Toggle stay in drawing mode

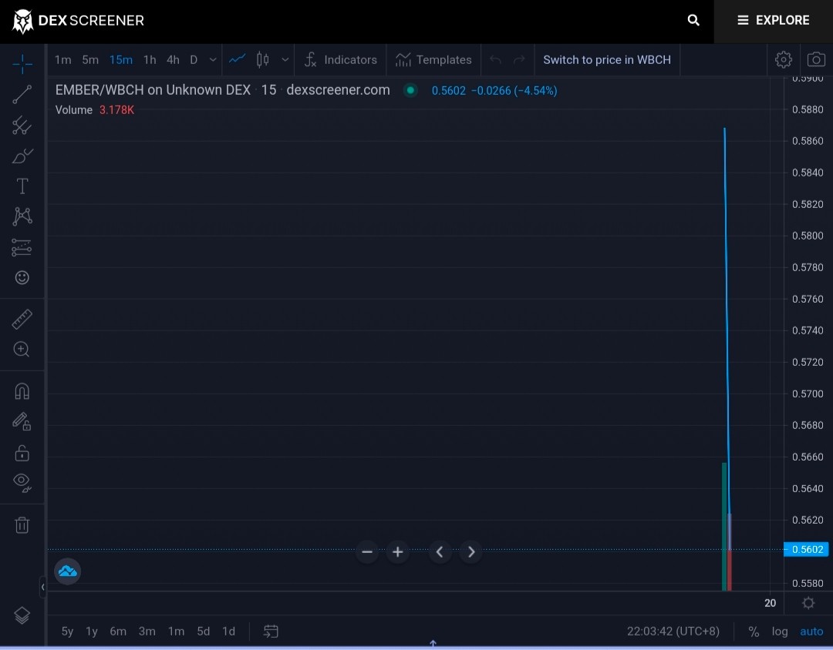coord(22,422)
